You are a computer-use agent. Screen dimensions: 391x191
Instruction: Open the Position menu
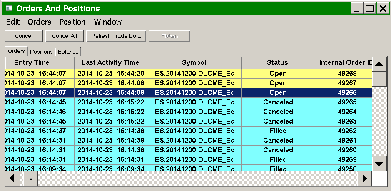pyautogui.click(x=72, y=22)
